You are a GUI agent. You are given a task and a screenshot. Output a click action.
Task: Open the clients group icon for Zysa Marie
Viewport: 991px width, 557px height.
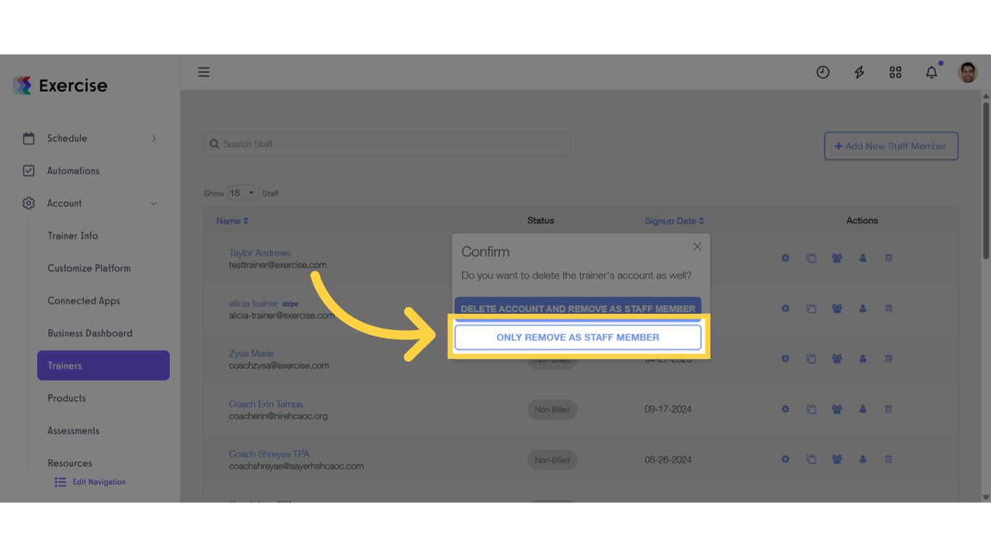836,358
